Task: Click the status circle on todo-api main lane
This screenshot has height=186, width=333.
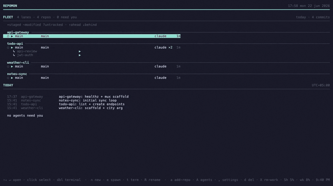Action: click(8, 47)
